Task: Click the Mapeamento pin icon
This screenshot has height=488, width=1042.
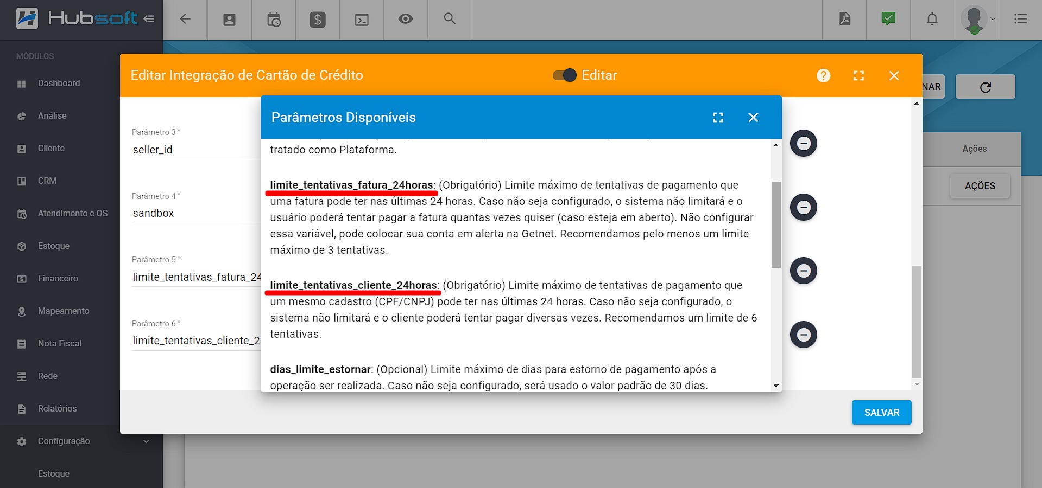Action: point(22,312)
